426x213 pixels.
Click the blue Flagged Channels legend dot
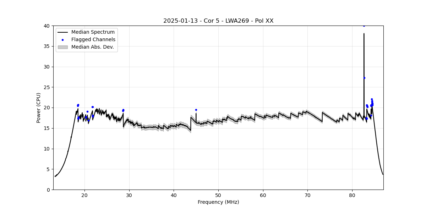tap(62, 40)
